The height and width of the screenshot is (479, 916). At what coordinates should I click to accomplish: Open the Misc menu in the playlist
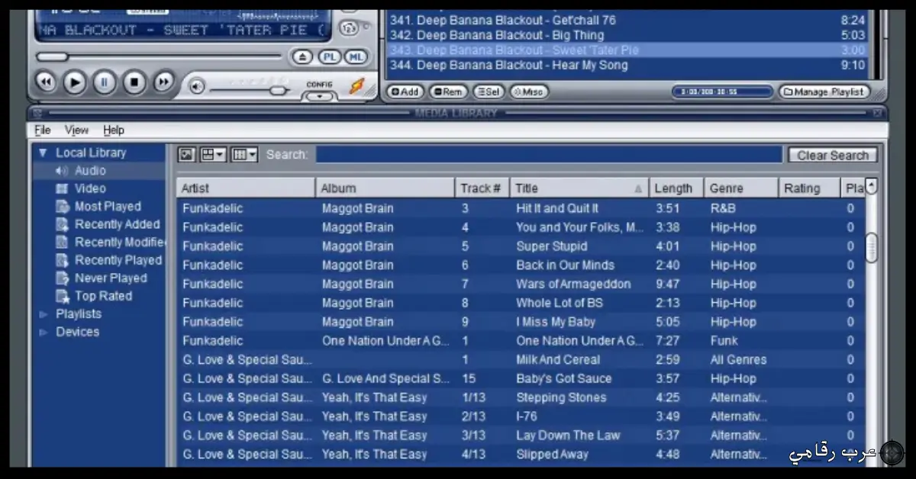528,92
